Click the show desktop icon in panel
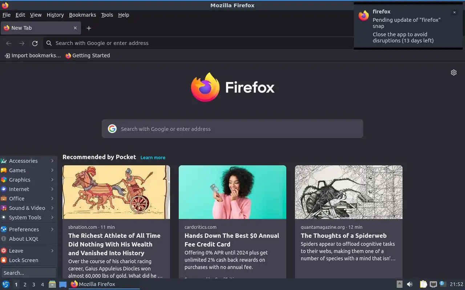This screenshot has height=290, width=465. 63,284
